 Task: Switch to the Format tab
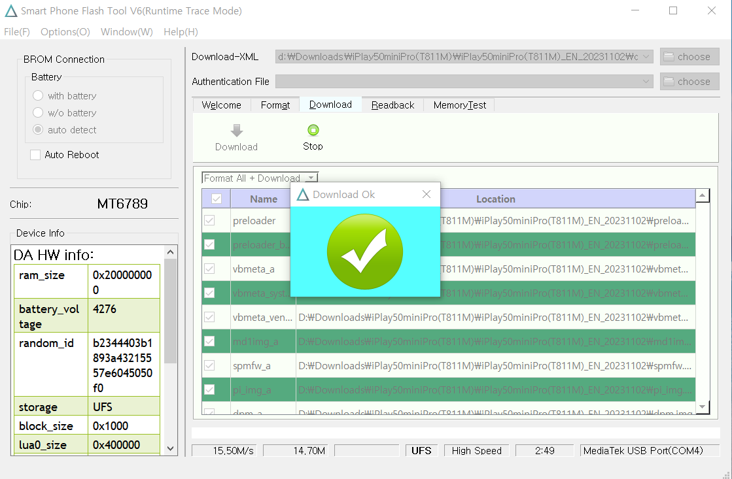point(275,105)
